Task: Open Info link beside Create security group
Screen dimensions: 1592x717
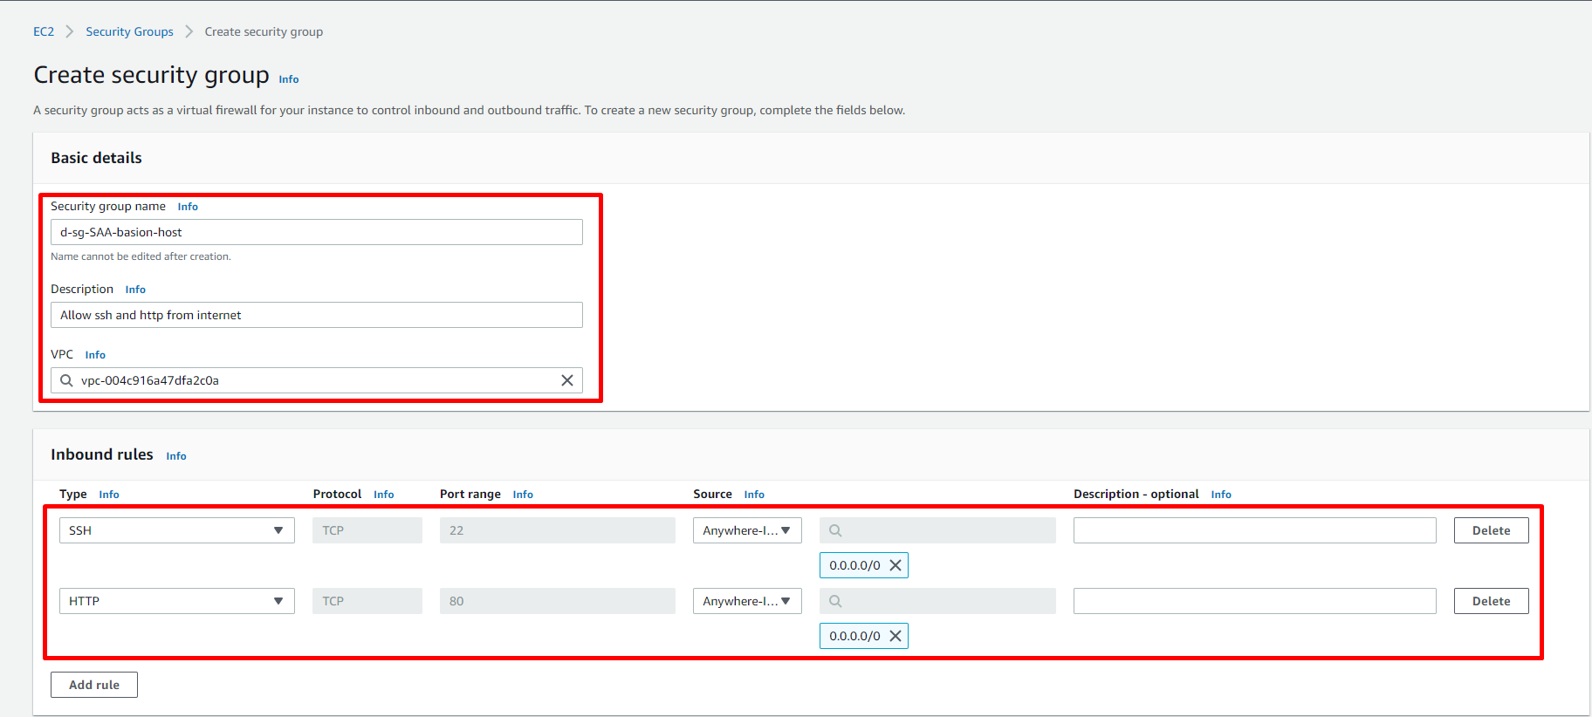Action: click(x=289, y=79)
